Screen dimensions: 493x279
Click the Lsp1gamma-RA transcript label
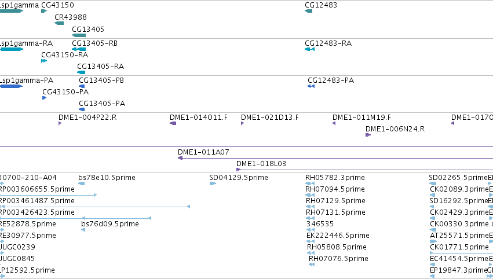pyautogui.click(x=27, y=43)
